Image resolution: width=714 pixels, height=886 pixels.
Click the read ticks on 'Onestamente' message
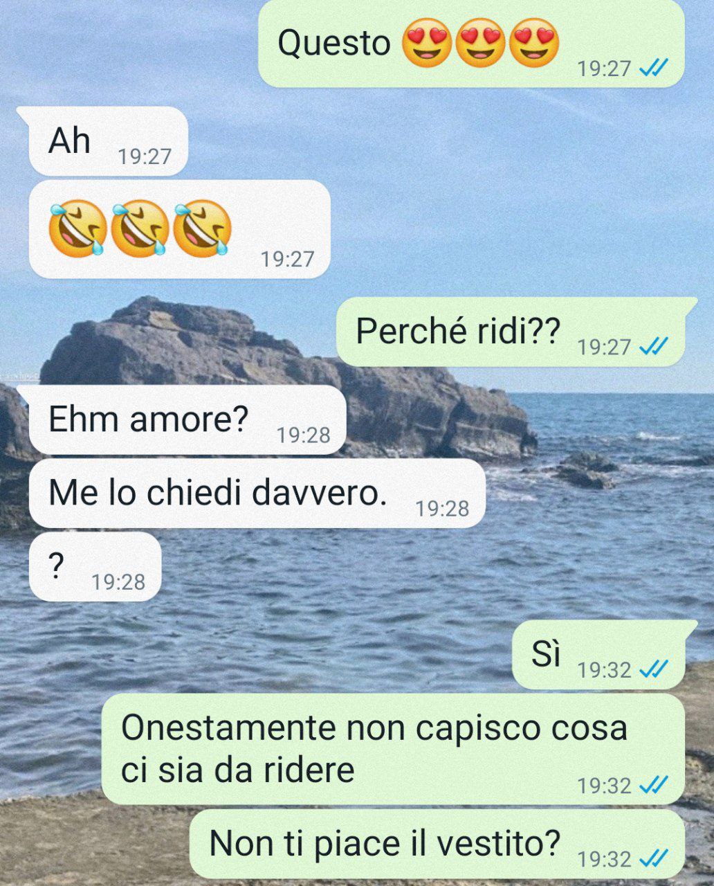click(x=653, y=785)
